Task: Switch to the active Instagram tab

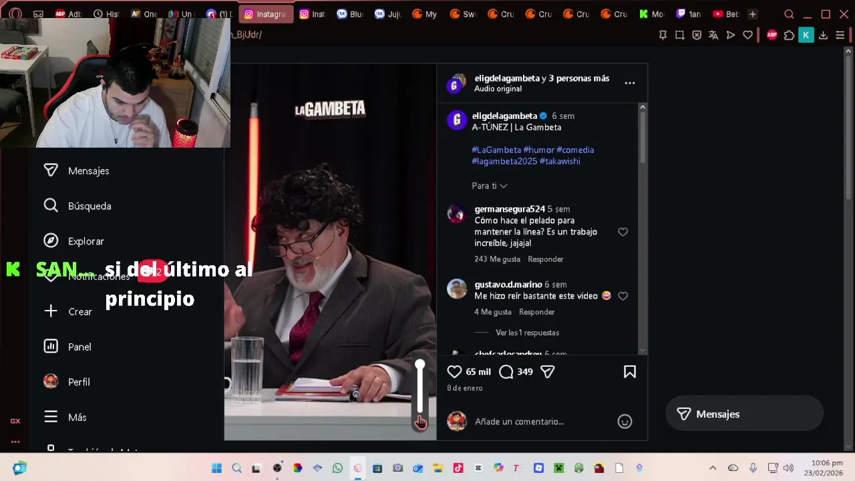Action: tap(266, 14)
